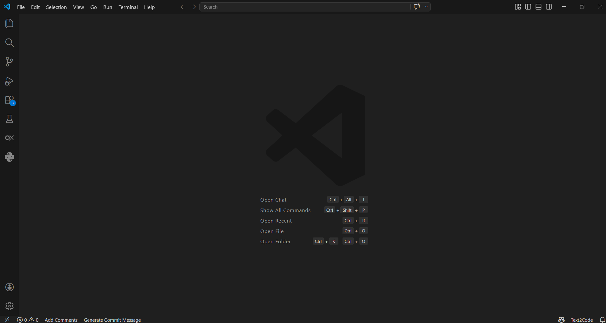Click the VS Code logo in title bar
Viewport: 606px width, 323px height.
[x=7, y=7]
